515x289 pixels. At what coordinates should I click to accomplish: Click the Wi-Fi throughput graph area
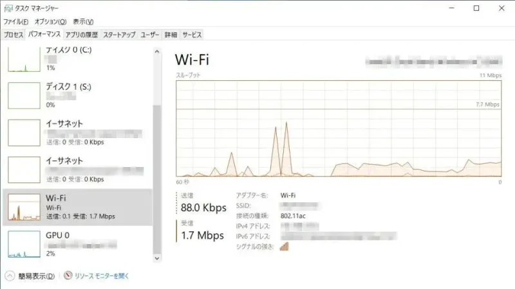click(x=339, y=128)
